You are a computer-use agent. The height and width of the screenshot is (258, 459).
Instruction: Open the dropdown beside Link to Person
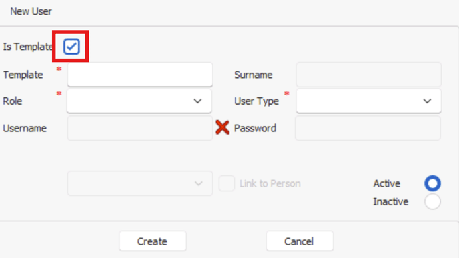tap(140, 183)
